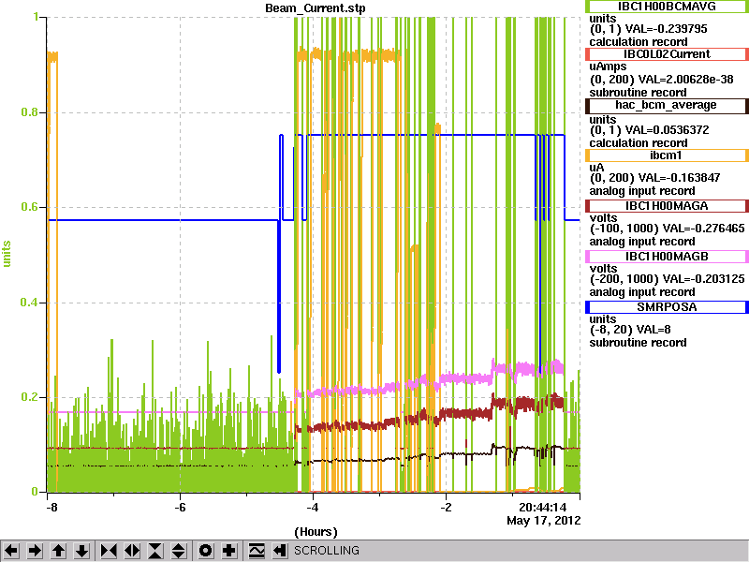
Task: Click 'analog input record' under ibcm1
Action: pyautogui.click(x=642, y=191)
